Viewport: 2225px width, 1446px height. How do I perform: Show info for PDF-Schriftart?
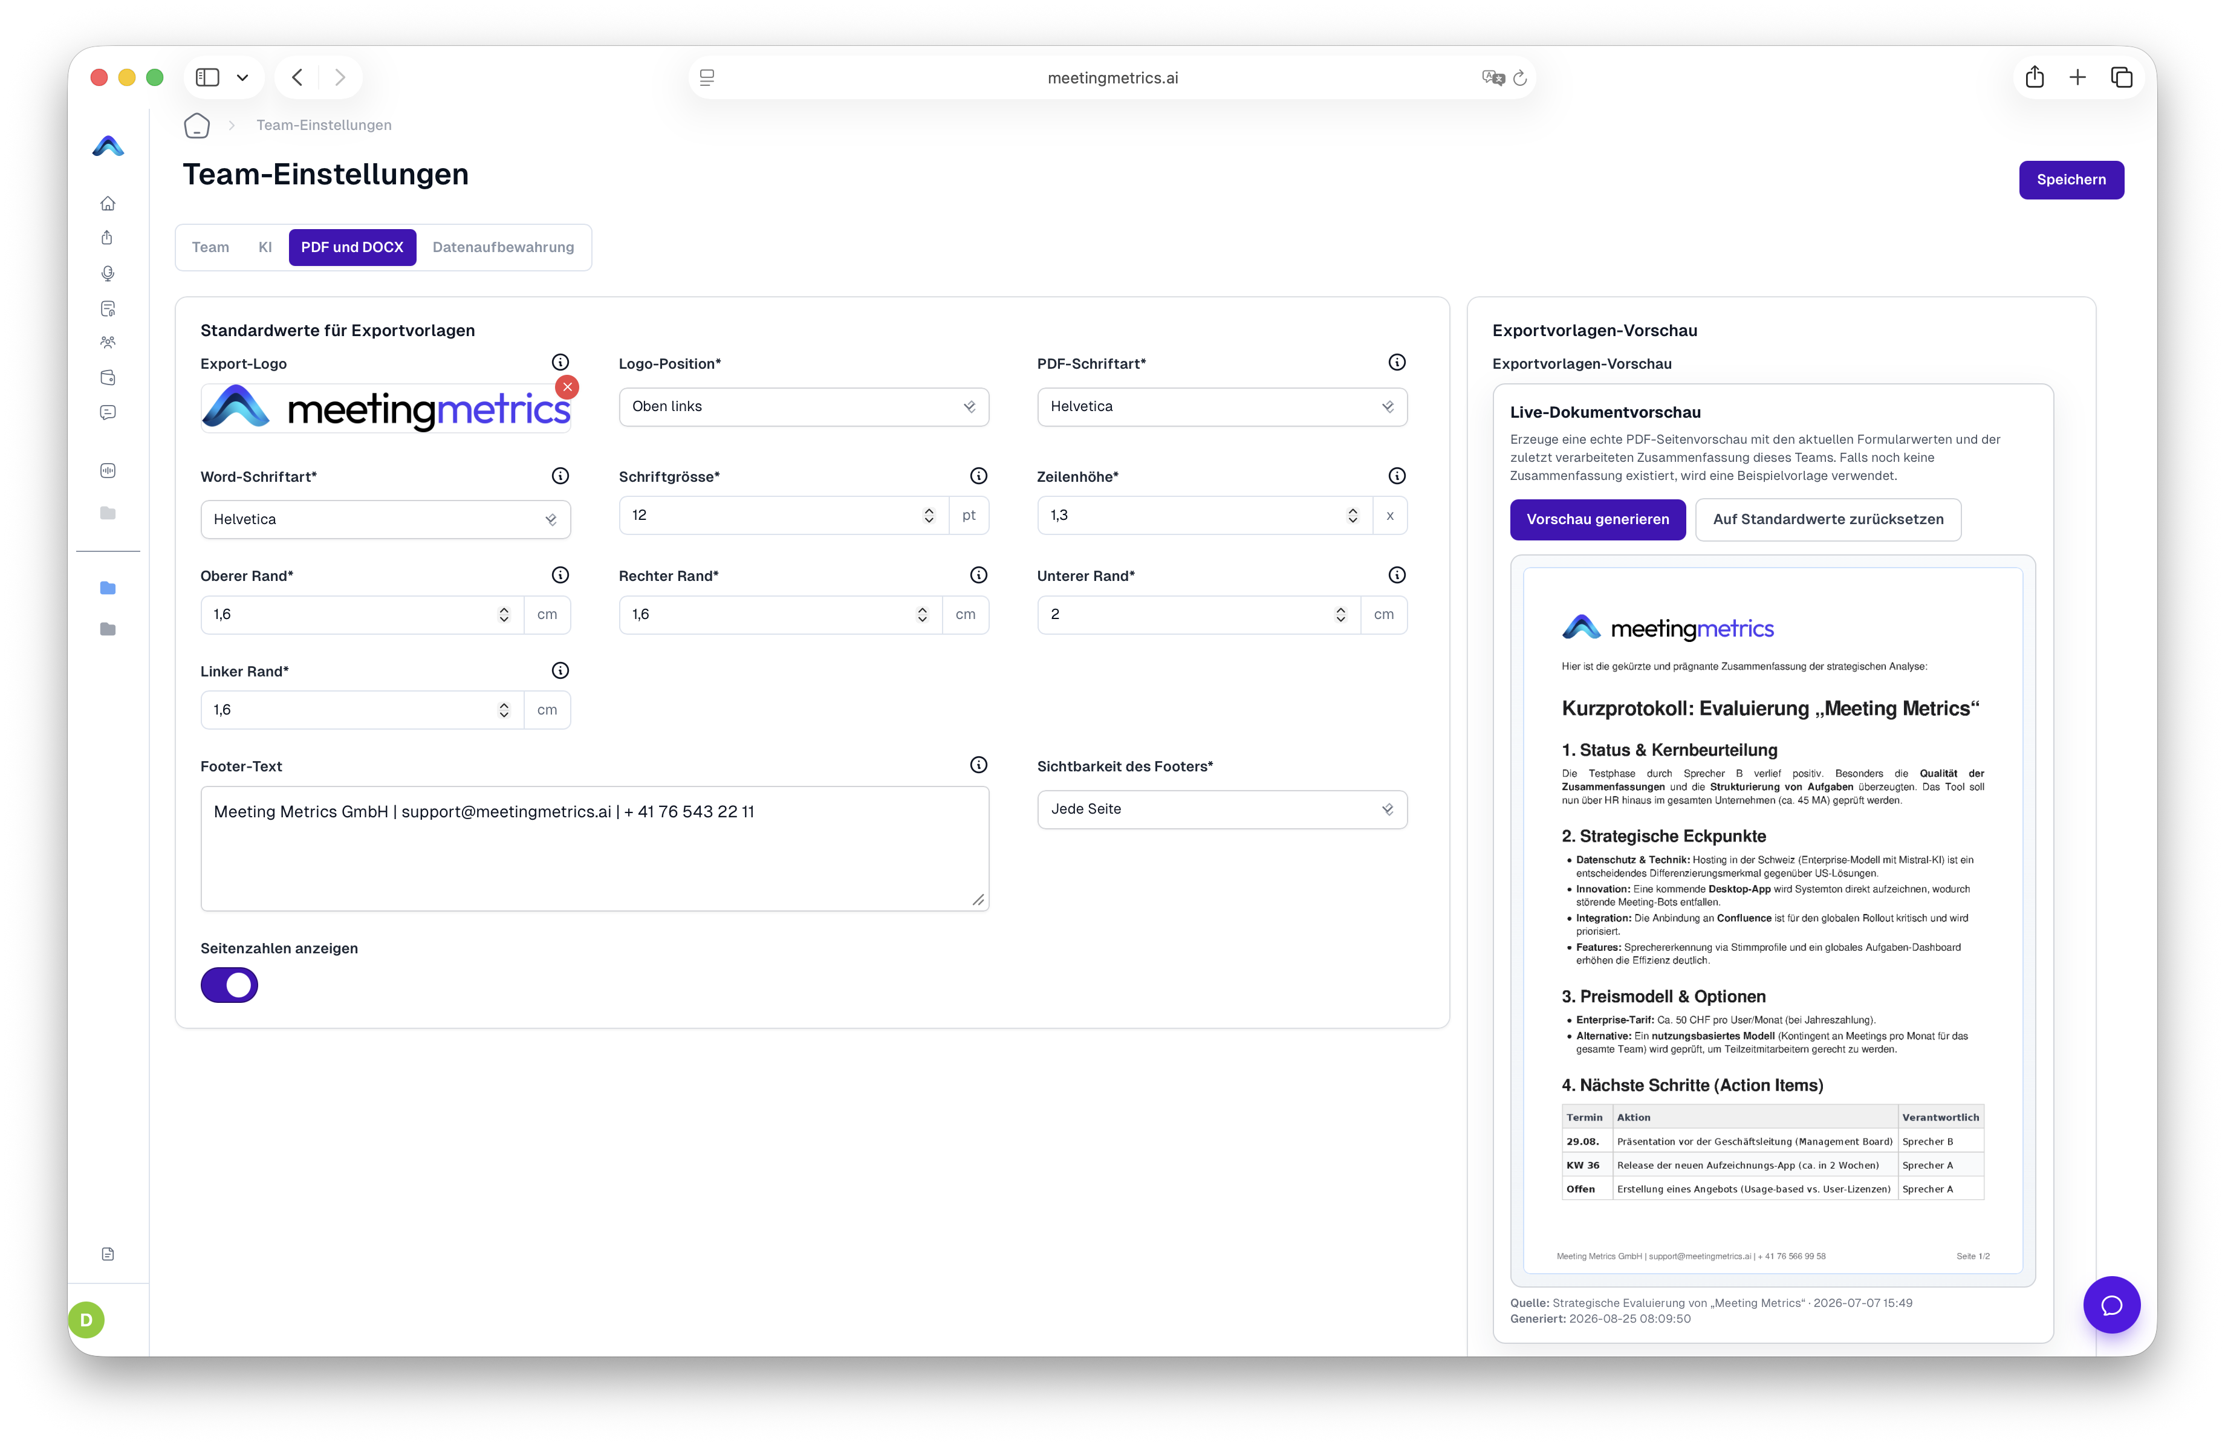(x=1397, y=363)
